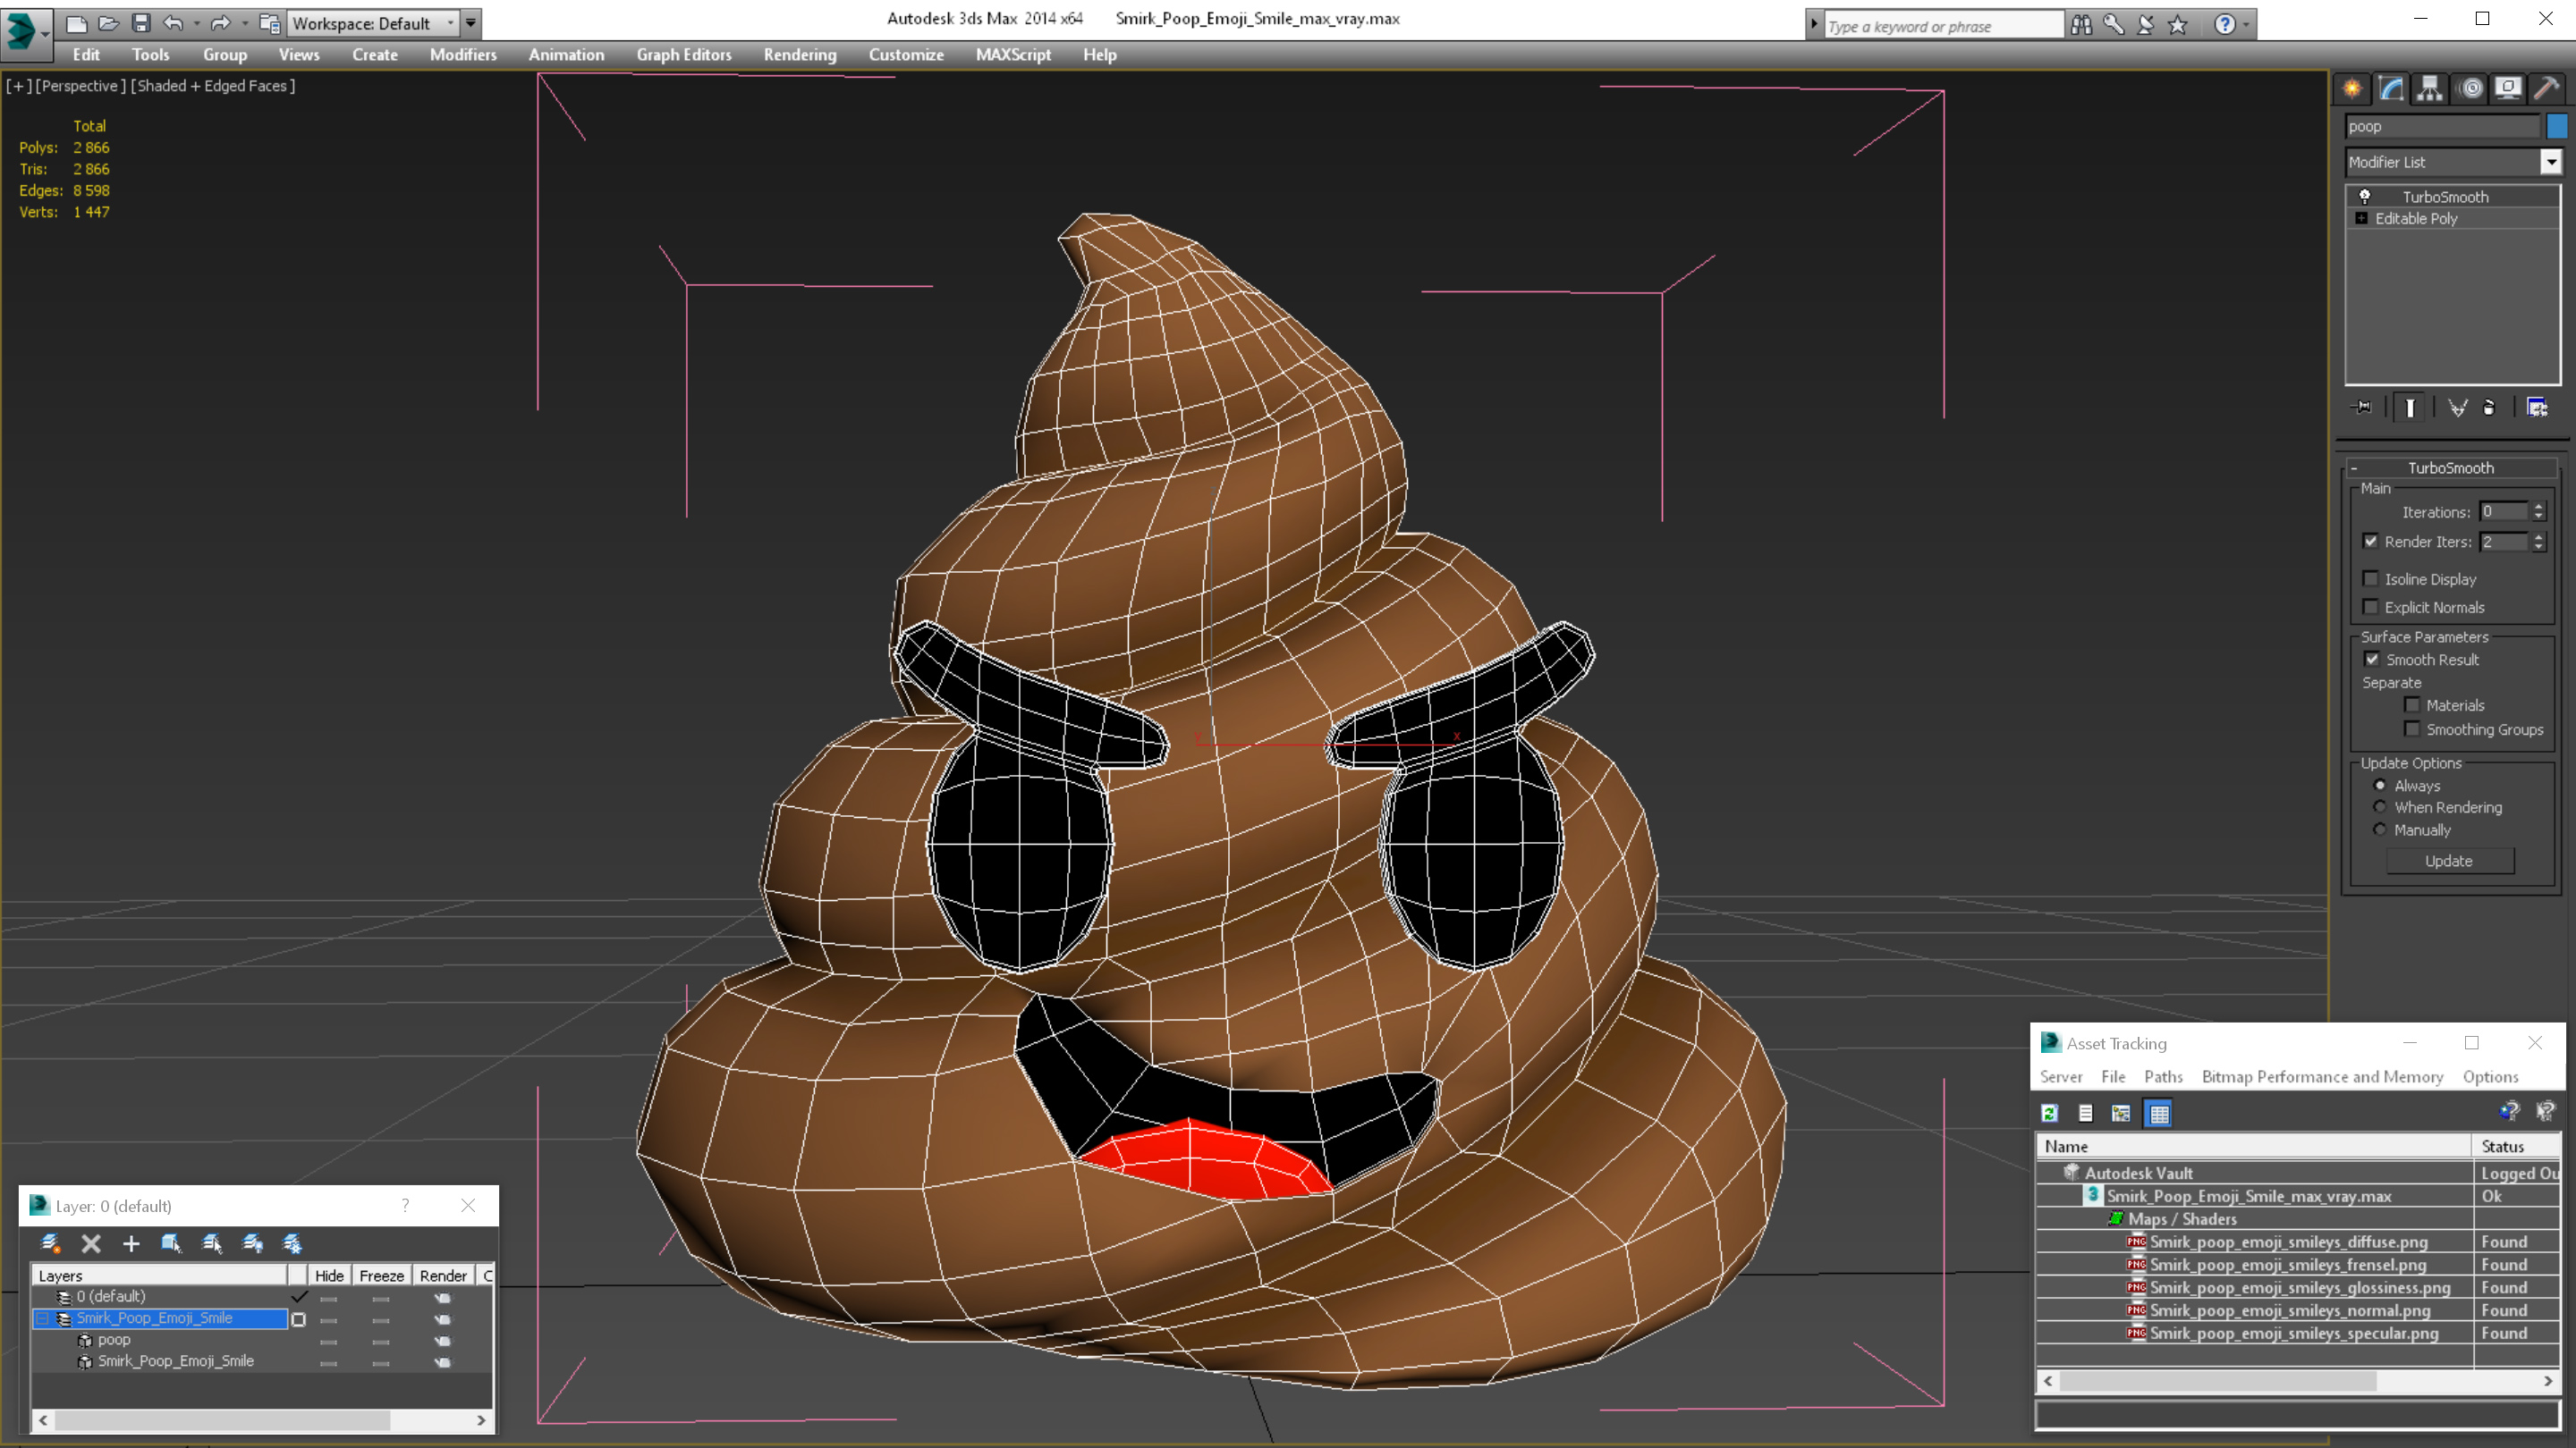This screenshot has height=1448, width=2576.
Task: Click the blue object color swatch
Action: 2557,126
